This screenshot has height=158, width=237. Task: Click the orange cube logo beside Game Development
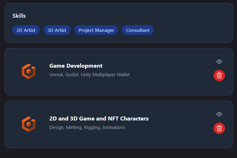[x=29, y=71]
